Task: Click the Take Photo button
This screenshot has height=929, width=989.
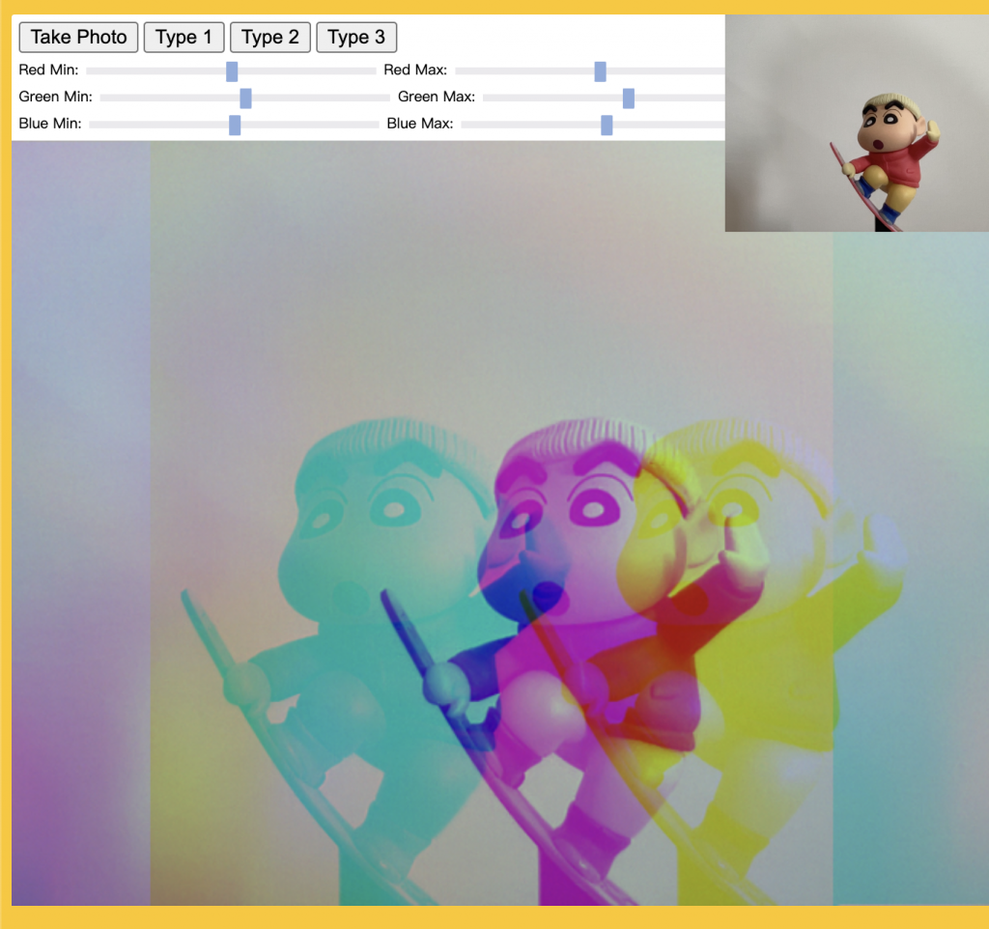Action: click(78, 38)
